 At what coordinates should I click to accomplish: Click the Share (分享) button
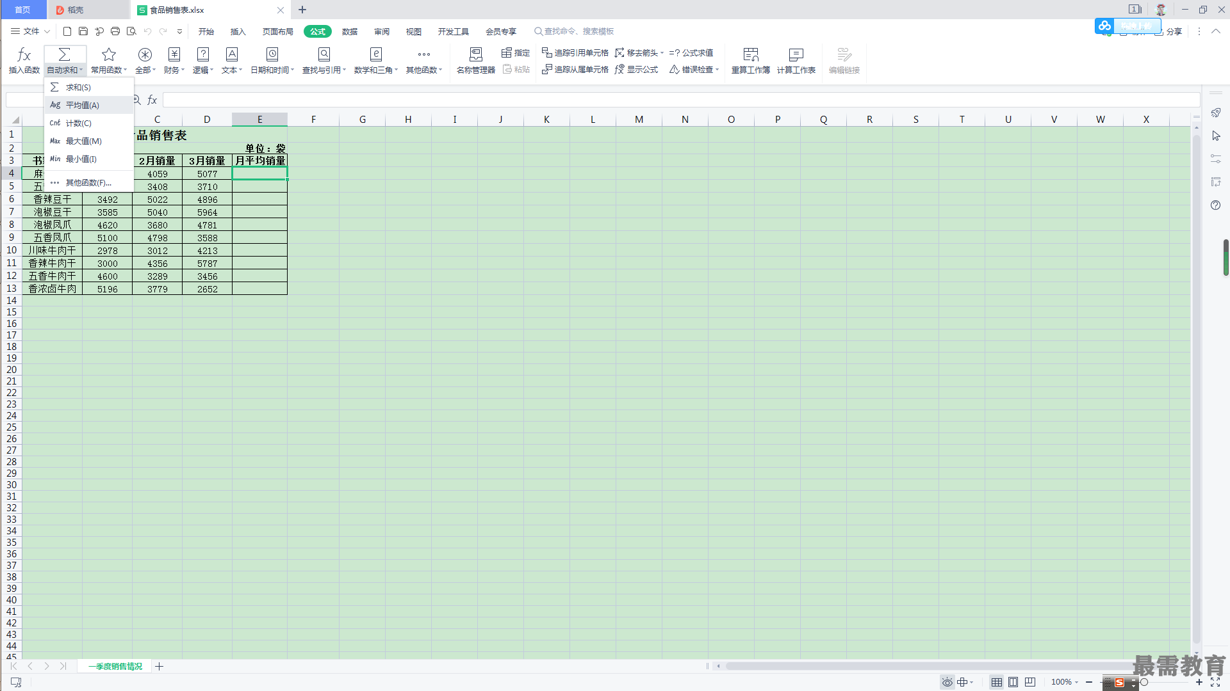pos(1168,31)
